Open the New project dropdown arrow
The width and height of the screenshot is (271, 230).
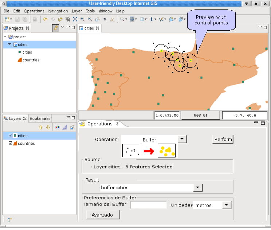pos(11,19)
